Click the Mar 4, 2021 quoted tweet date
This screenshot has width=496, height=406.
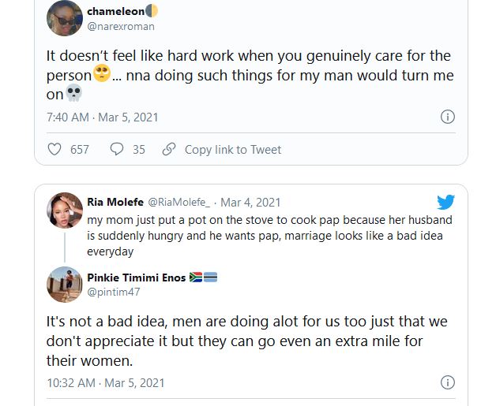250,203
